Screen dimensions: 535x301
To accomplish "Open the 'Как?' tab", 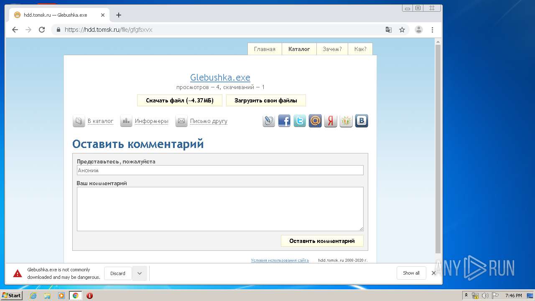I will pyautogui.click(x=360, y=49).
